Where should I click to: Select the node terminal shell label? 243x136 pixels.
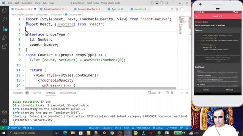(152, 93)
